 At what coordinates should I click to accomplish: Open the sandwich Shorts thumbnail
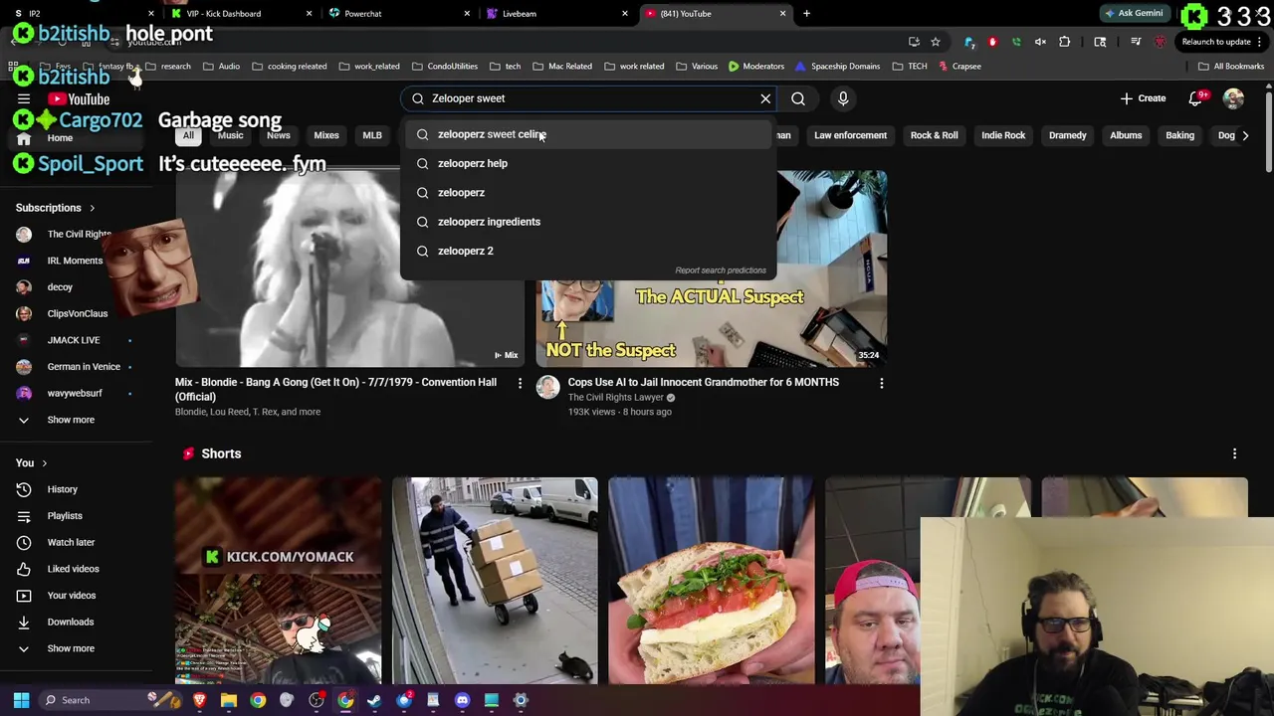(711, 581)
